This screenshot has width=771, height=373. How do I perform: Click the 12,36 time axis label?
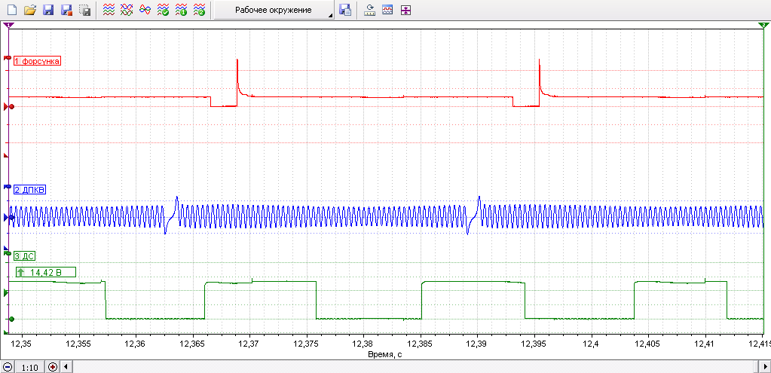coord(135,343)
